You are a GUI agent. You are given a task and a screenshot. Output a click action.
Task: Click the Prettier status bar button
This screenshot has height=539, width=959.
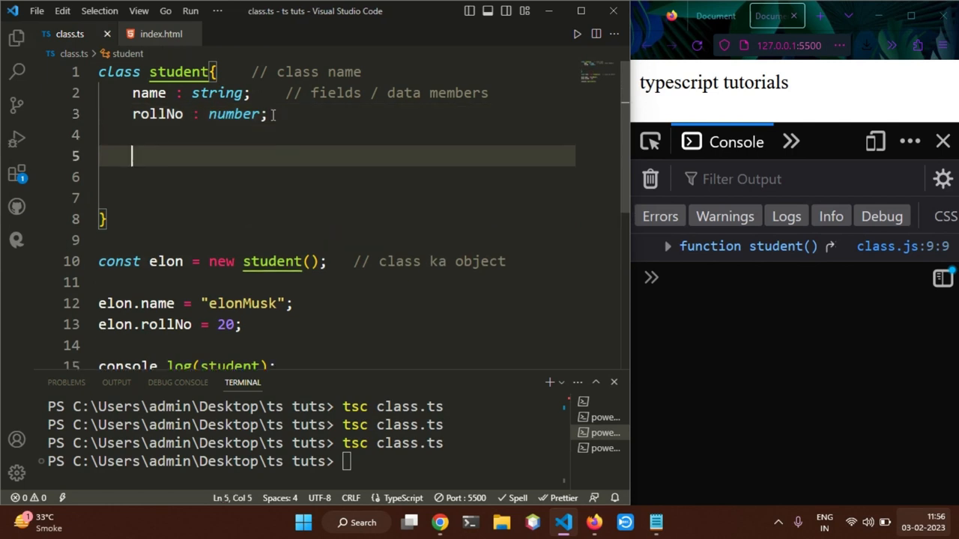pyautogui.click(x=558, y=498)
